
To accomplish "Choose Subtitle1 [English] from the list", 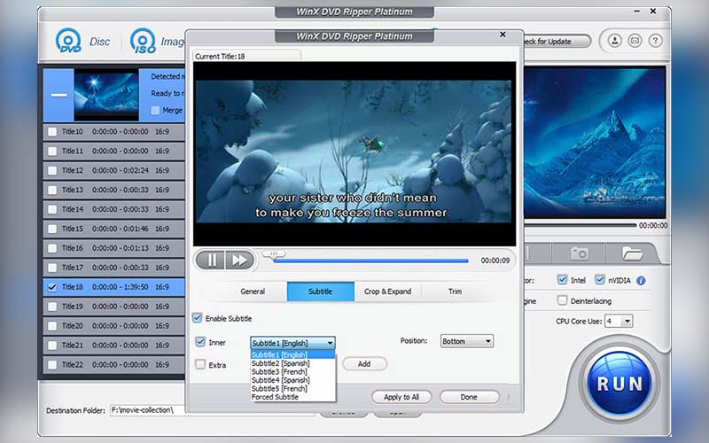I will (293, 355).
